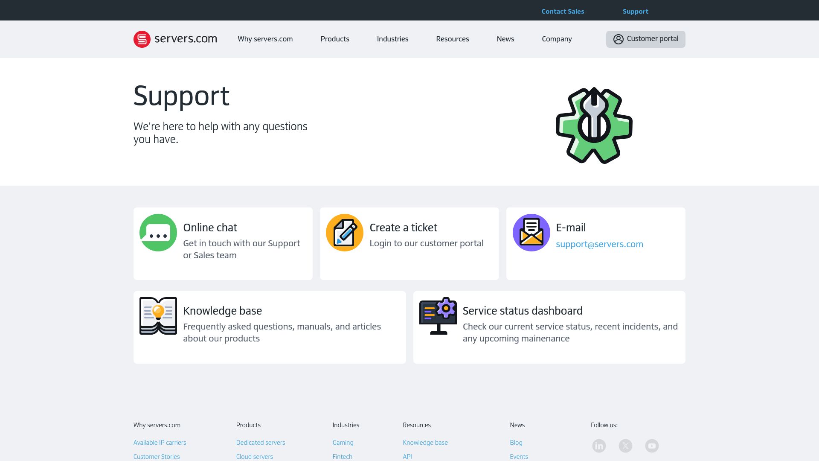Expand the Company menu in header
The image size is (819, 461).
557,39
